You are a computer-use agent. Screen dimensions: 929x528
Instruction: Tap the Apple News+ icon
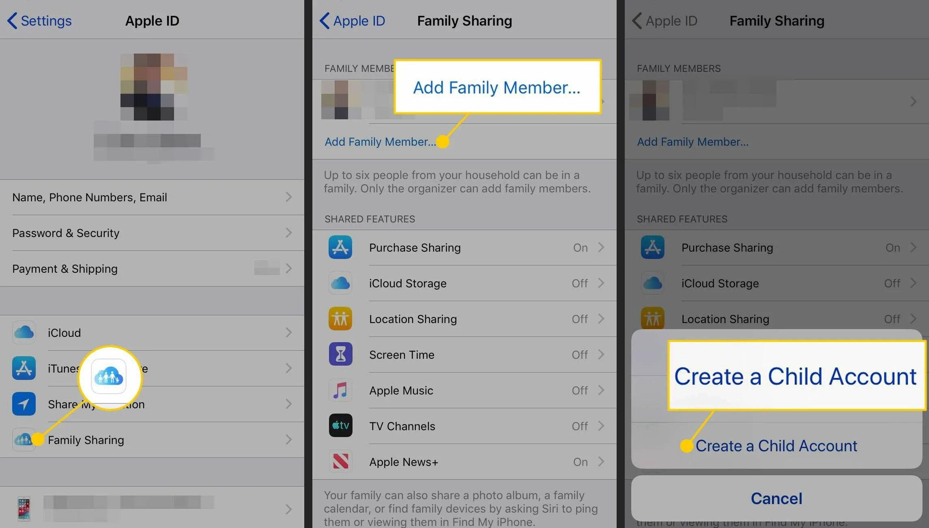click(340, 461)
